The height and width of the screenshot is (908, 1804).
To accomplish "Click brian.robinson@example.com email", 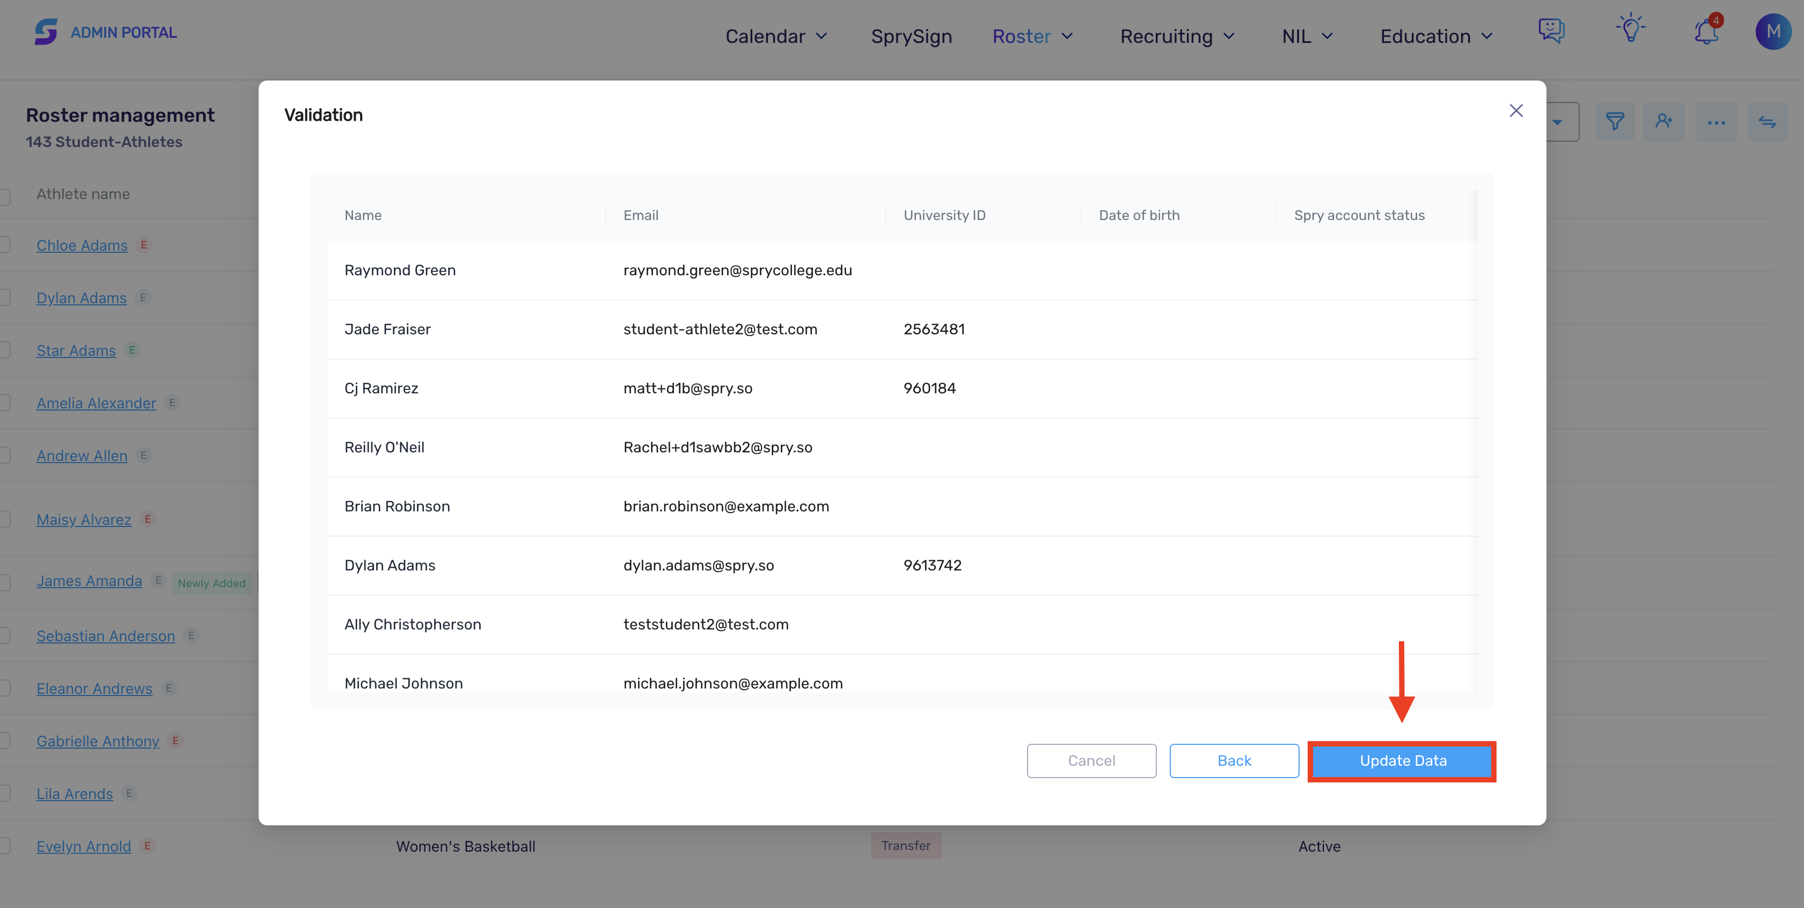I will (725, 506).
